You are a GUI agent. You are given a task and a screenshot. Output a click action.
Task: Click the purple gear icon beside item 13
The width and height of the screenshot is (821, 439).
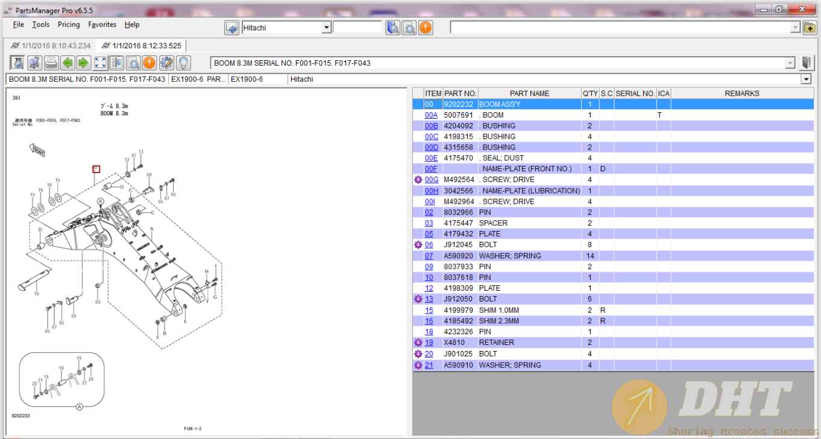[x=418, y=299]
